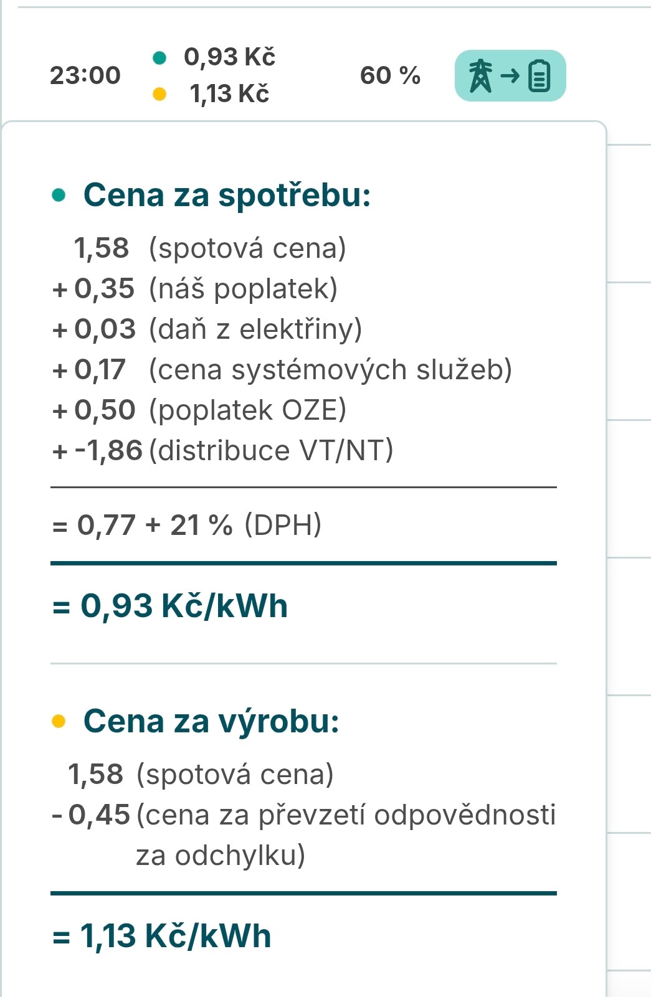Tap the 60 % battery level value

[x=390, y=75]
